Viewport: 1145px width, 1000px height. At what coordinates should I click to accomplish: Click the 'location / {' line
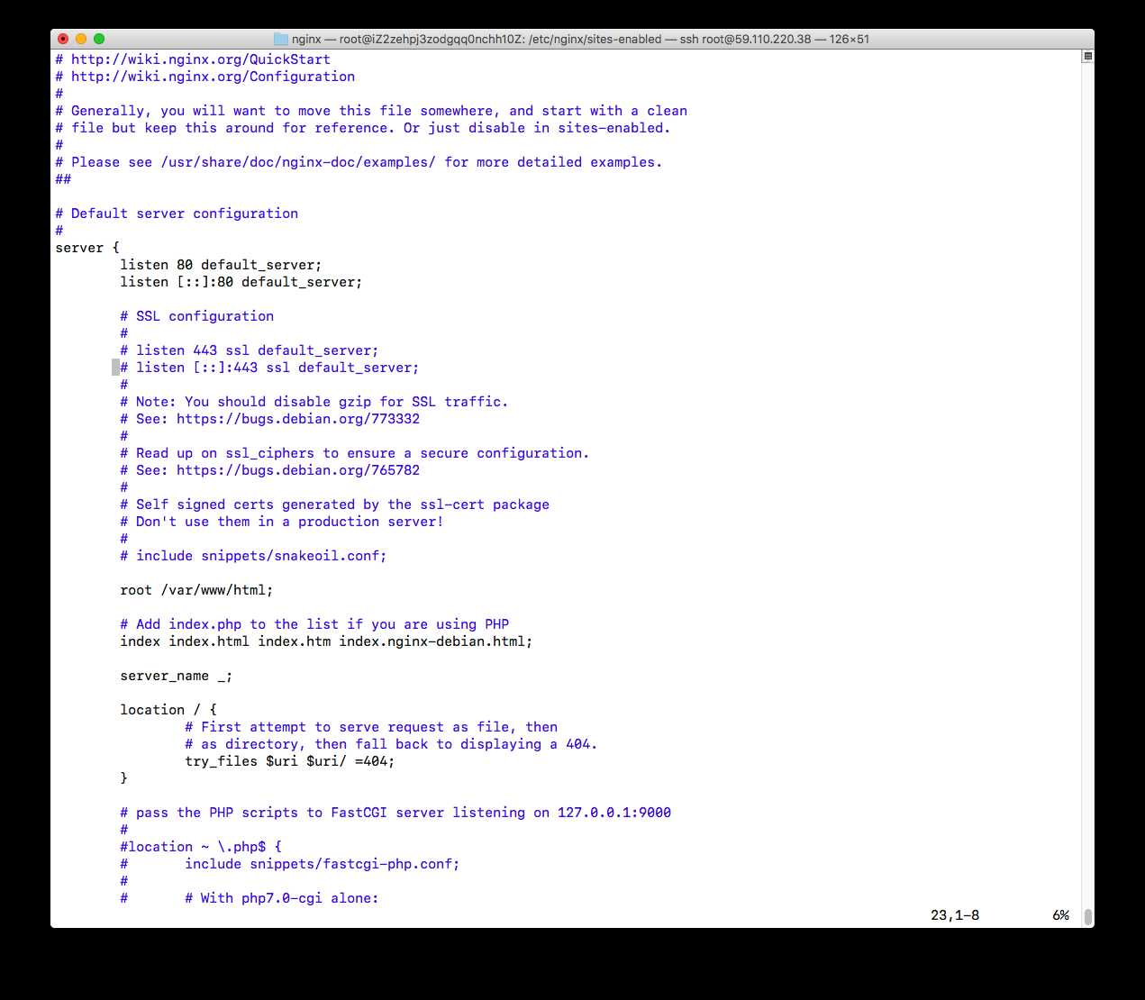tap(168, 710)
